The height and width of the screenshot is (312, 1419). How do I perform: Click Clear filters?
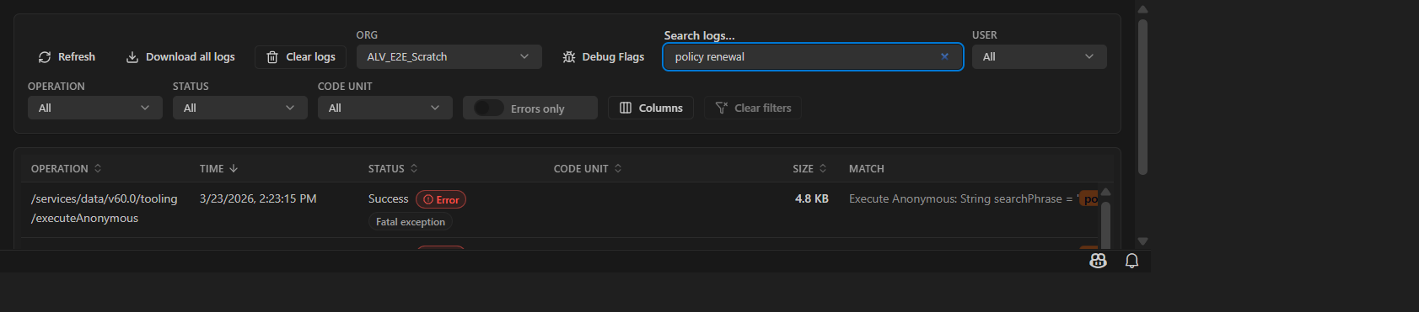[753, 108]
